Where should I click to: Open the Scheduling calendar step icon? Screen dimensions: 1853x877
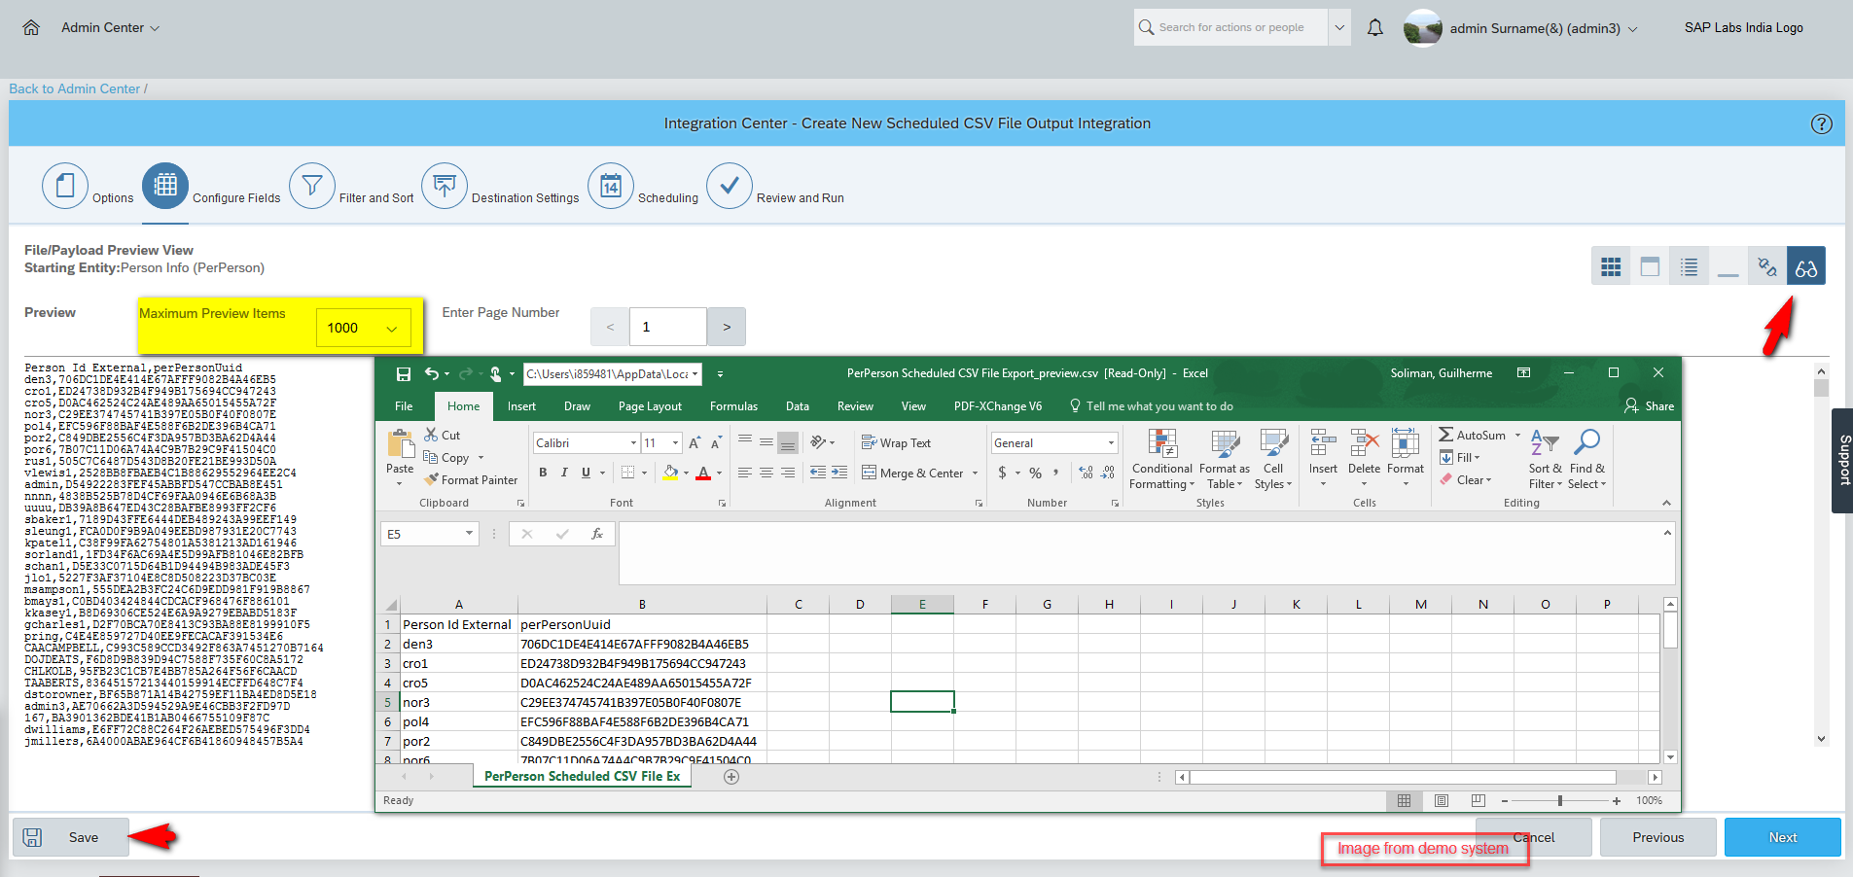coord(611,186)
